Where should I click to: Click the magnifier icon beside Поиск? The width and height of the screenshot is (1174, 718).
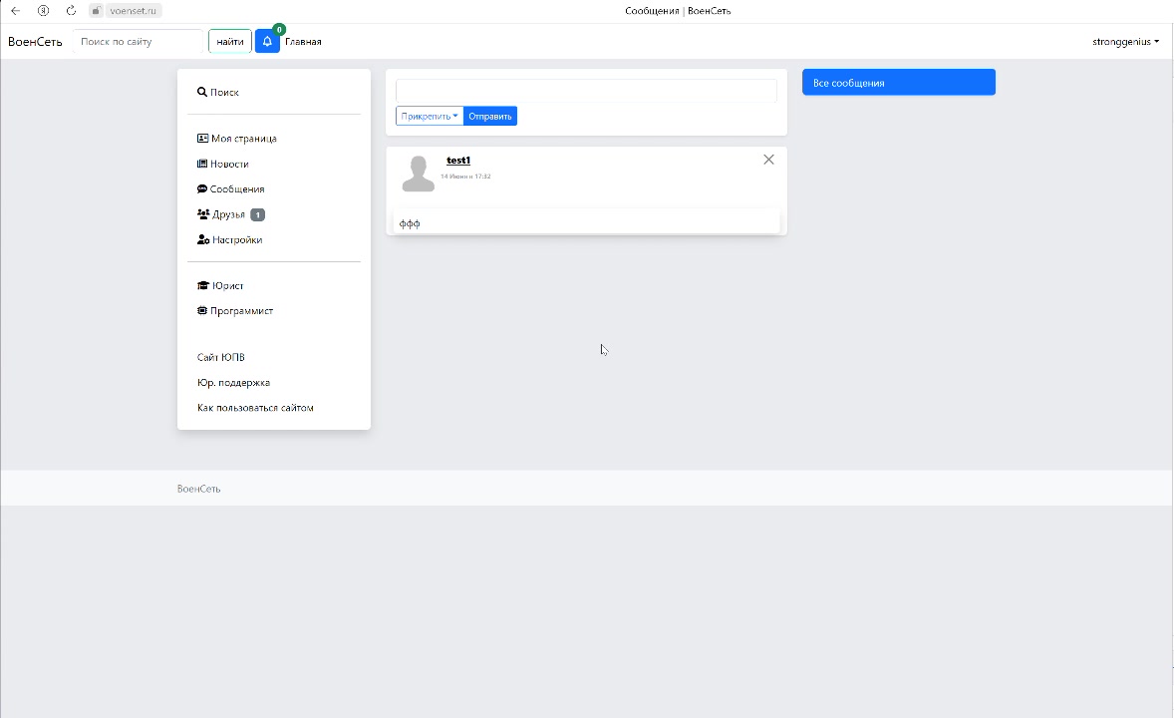[202, 92]
